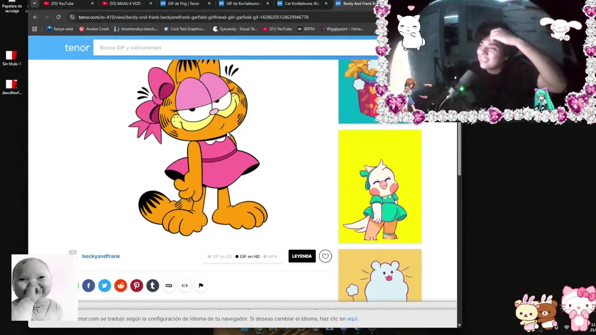
Task: Switch to GIF de Korilakkuma tab
Action: tap(242, 3)
